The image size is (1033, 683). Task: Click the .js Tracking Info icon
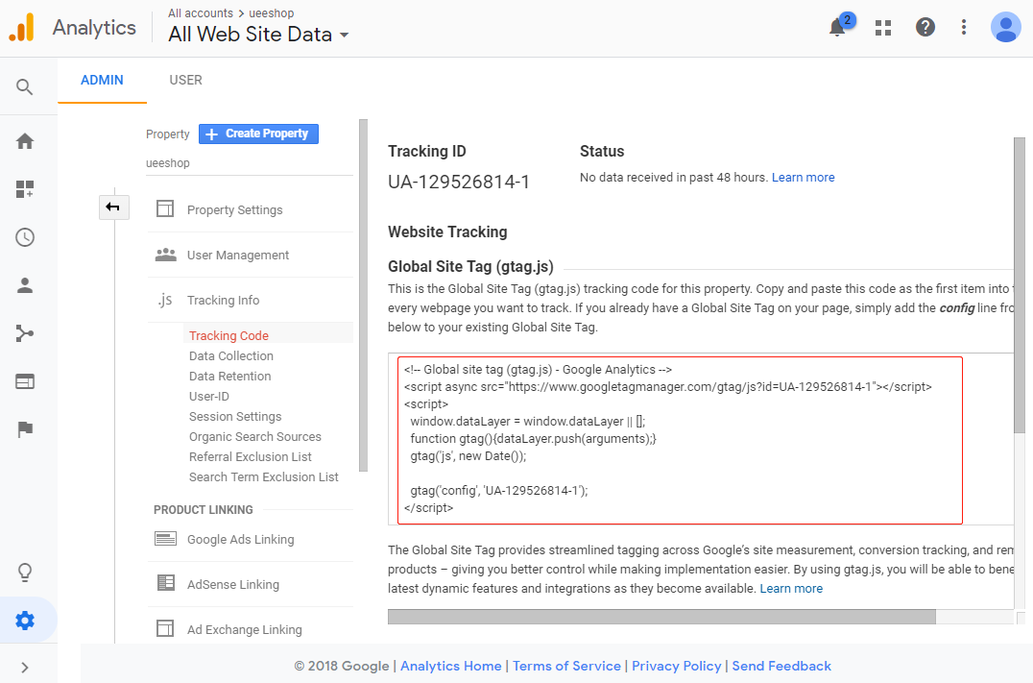[x=165, y=300]
